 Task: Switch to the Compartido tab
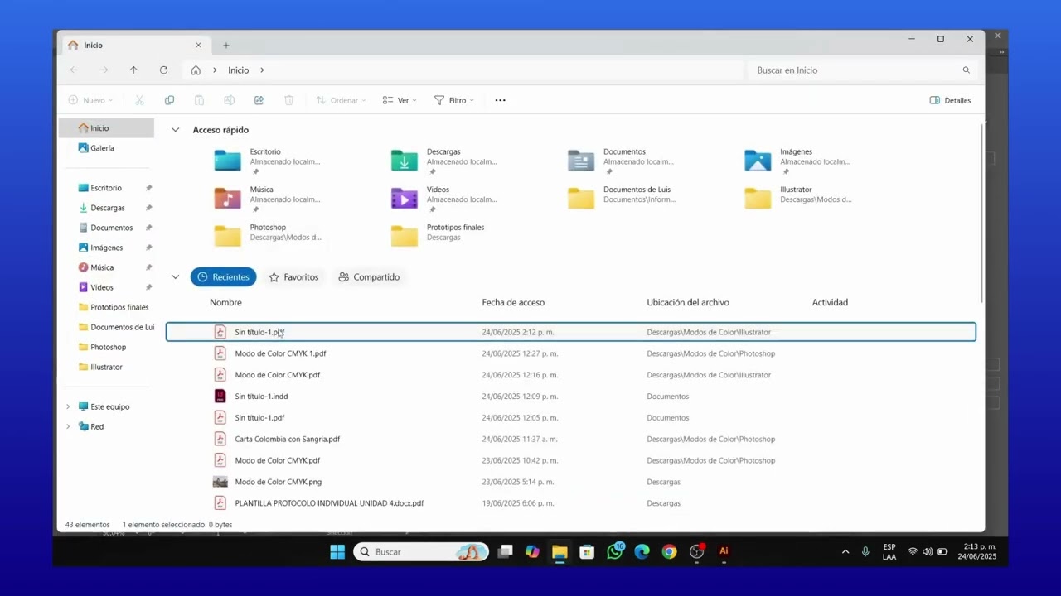click(369, 277)
